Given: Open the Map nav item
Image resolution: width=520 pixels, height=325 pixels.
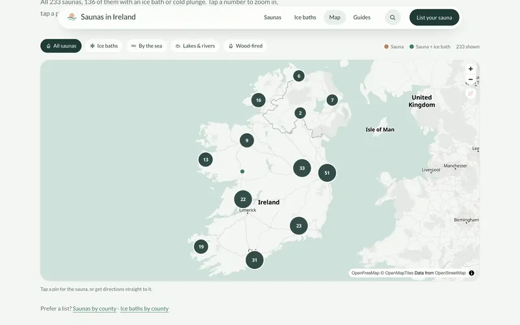Looking at the screenshot, I should click(x=335, y=18).
